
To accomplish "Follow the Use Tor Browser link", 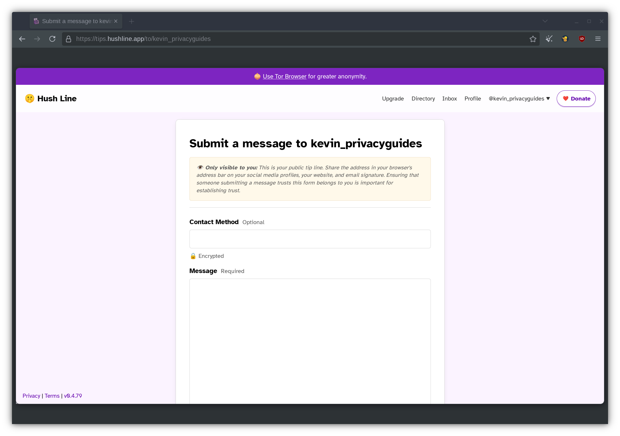I will [x=284, y=76].
